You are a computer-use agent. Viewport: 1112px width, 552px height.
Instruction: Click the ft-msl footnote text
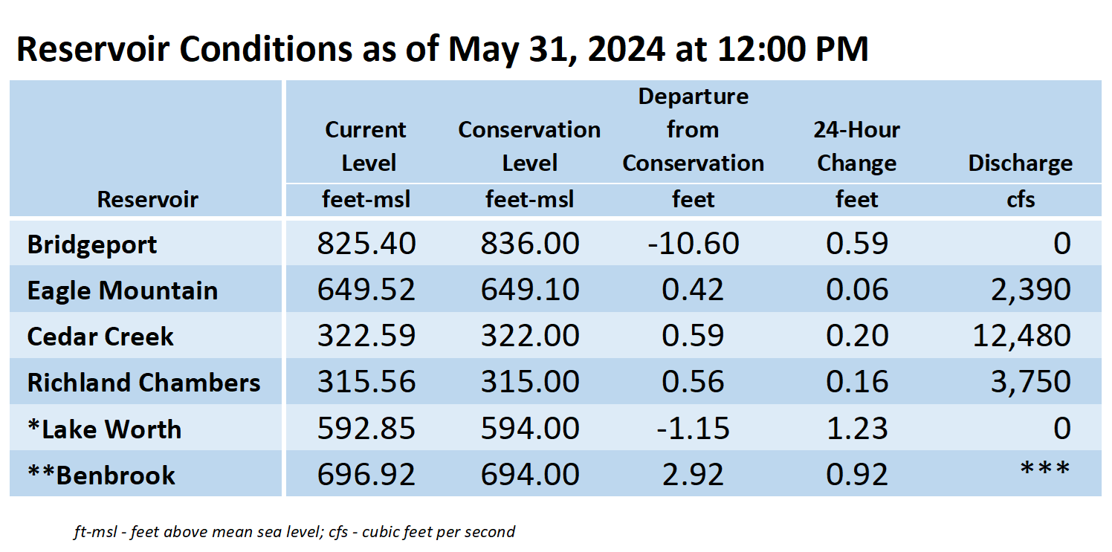pyautogui.click(x=294, y=532)
